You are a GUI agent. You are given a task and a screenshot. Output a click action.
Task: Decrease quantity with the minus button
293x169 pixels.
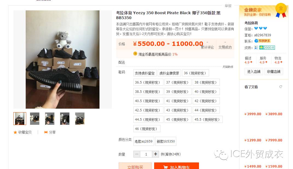pyautogui.click(x=137, y=154)
